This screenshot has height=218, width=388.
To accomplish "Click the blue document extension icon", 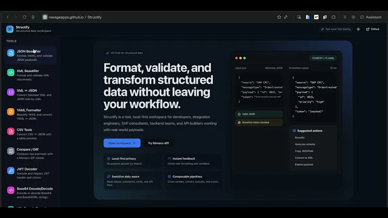I will pyautogui.click(x=307, y=17).
